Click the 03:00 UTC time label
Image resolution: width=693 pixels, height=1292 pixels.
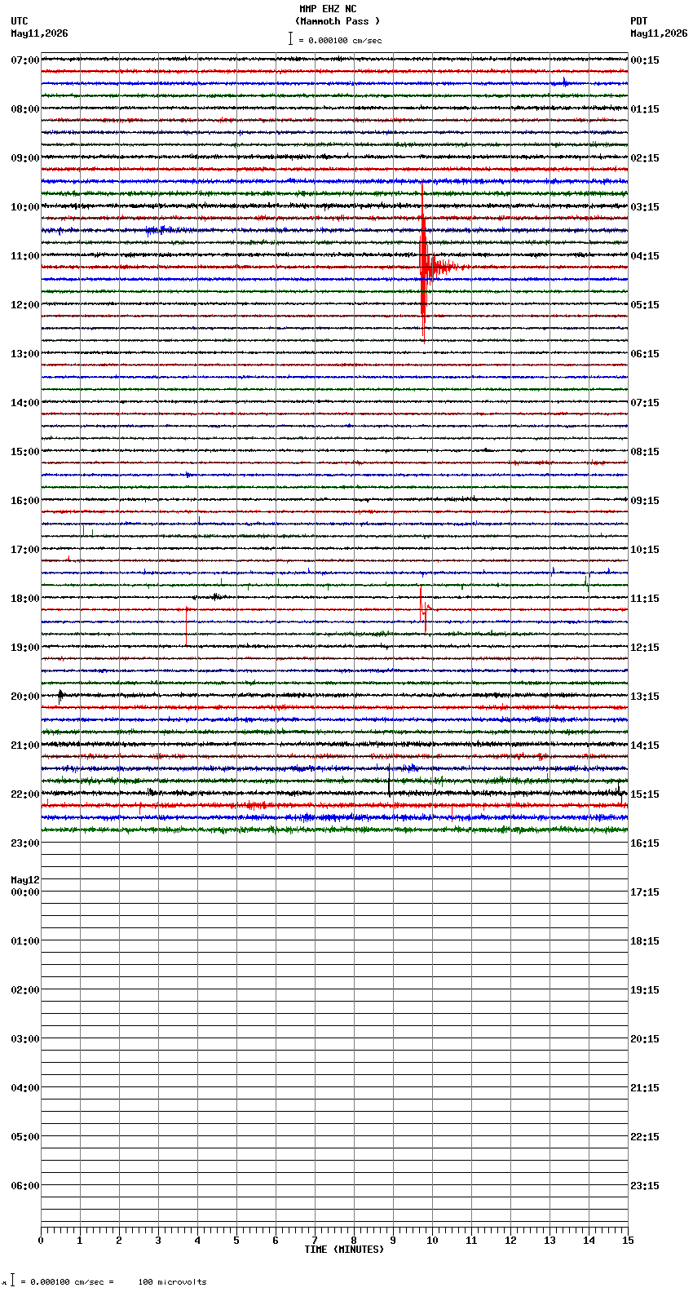[25, 1039]
